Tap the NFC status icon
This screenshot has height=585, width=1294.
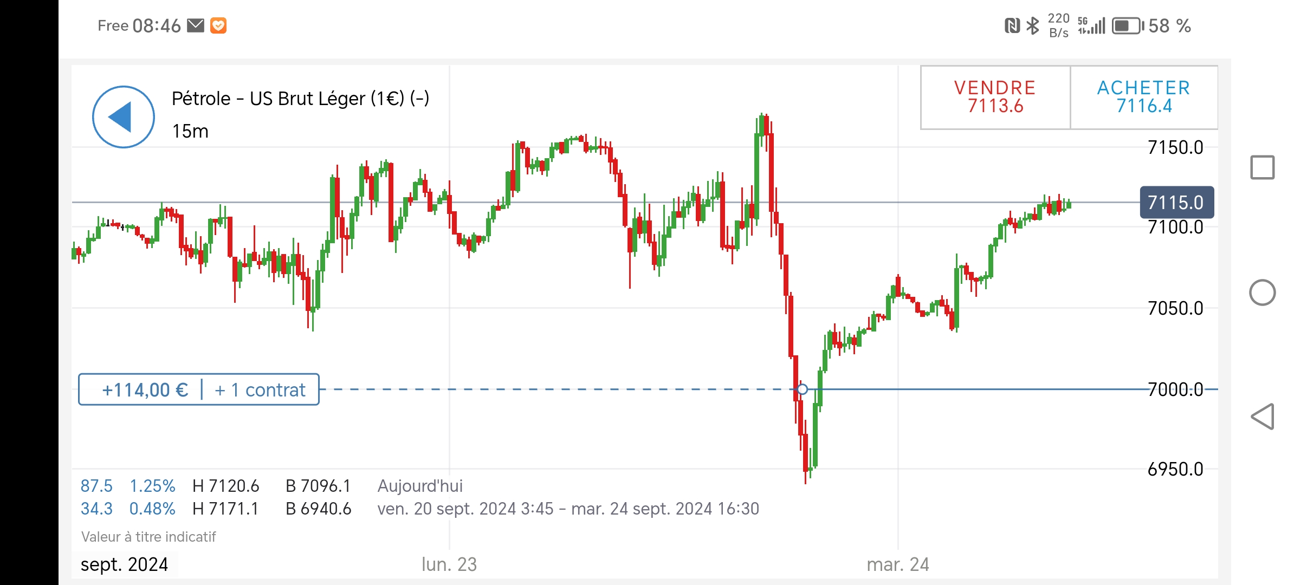click(1012, 25)
